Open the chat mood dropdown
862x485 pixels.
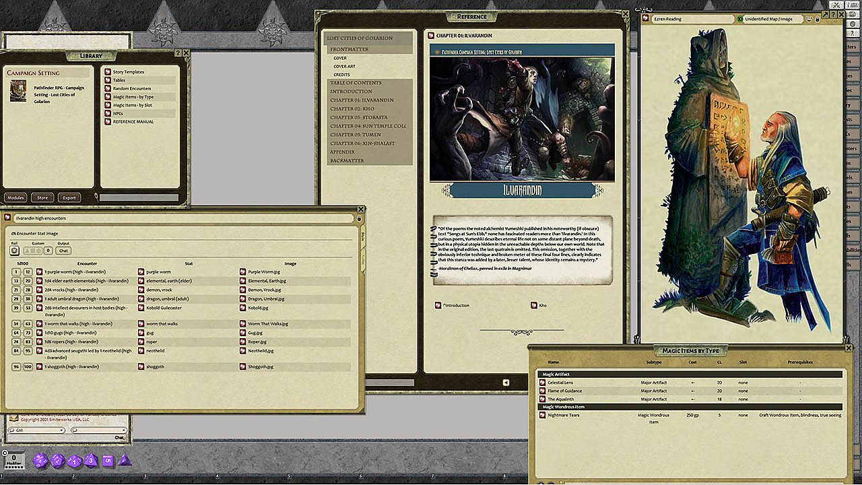[98, 430]
